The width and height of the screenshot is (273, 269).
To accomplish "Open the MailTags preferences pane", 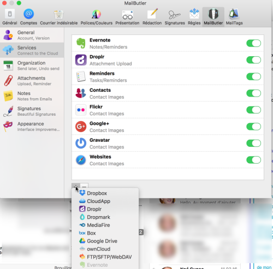I will pos(234,17).
